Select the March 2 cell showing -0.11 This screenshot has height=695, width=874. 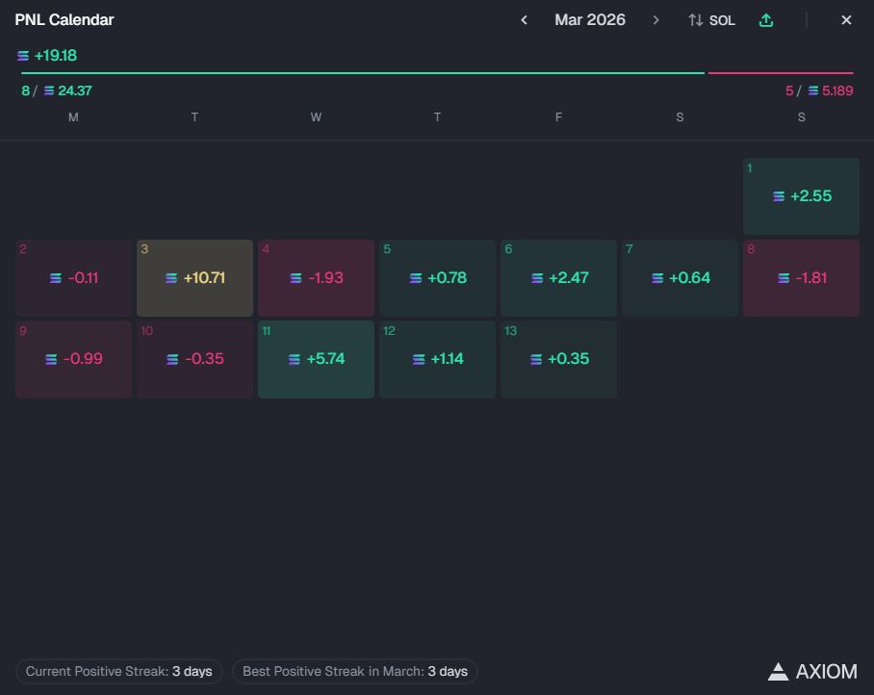click(x=73, y=278)
